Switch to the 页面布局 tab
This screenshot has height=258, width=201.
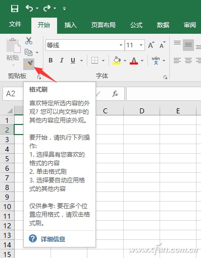(104, 25)
